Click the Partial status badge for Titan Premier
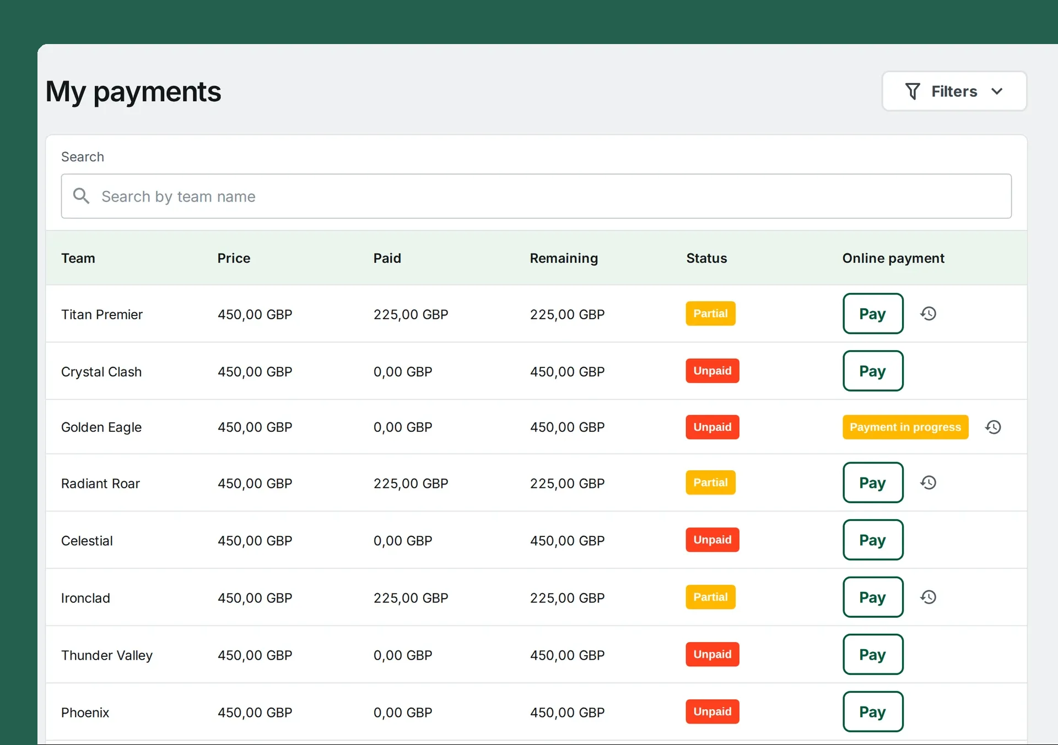 click(711, 314)
